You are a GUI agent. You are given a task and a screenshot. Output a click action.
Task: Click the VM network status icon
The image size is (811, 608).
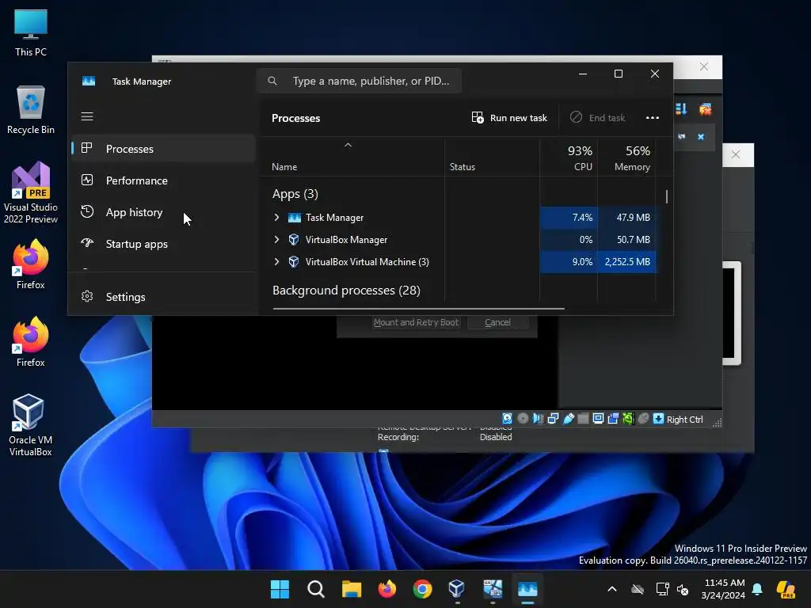tap(553, 419)
